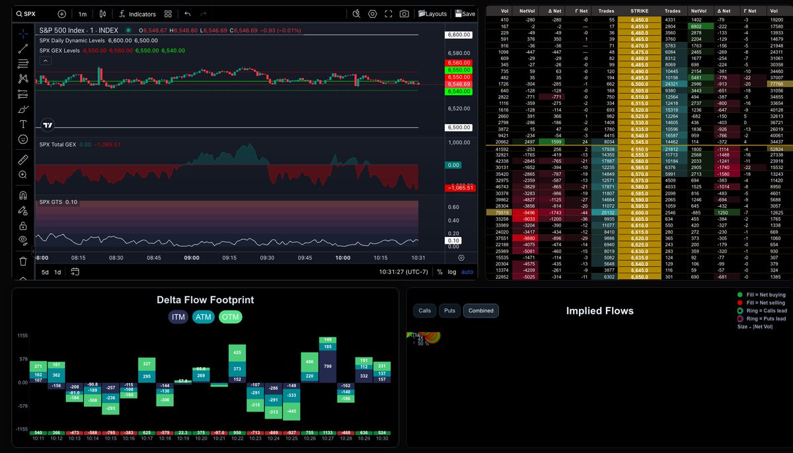Viewport: 793px width, 453px height.
Task: Toggle OTM in Delta Flow Footprint
Action: point(231,317)
